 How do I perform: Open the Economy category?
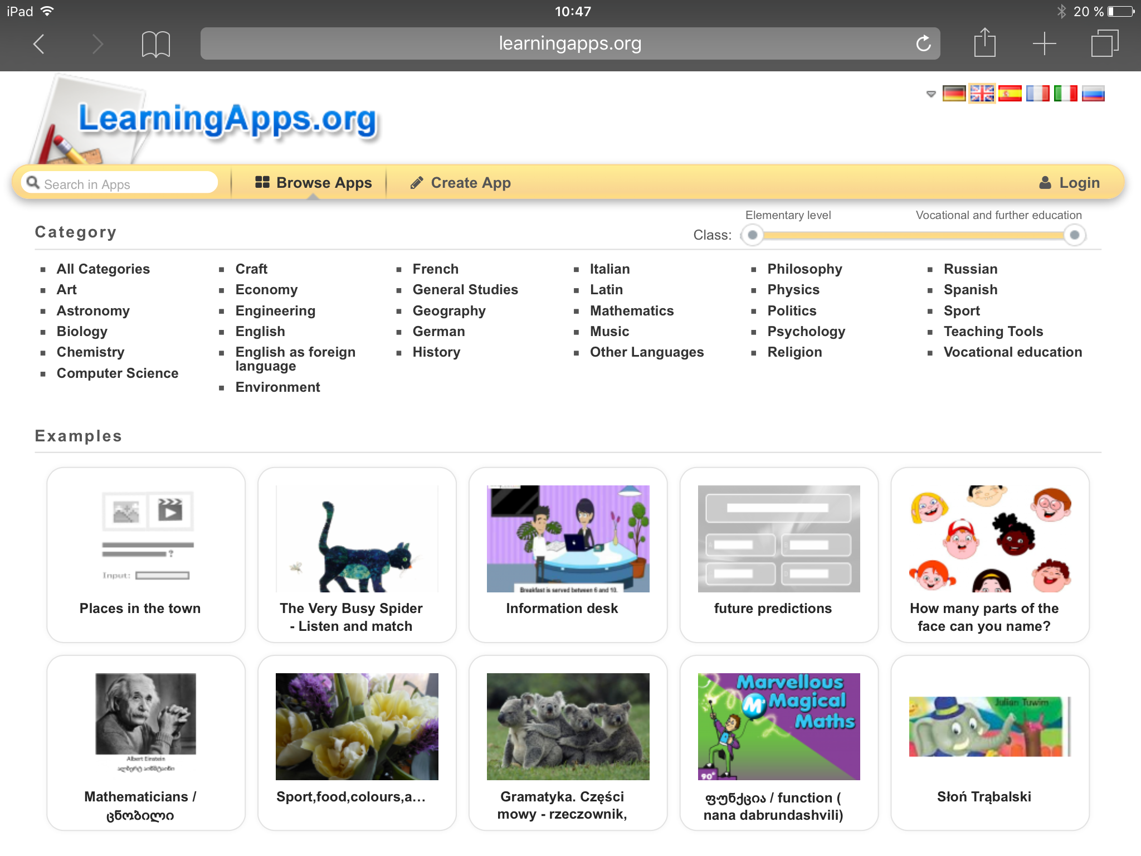pyautogui.click(x=266, y=290)
